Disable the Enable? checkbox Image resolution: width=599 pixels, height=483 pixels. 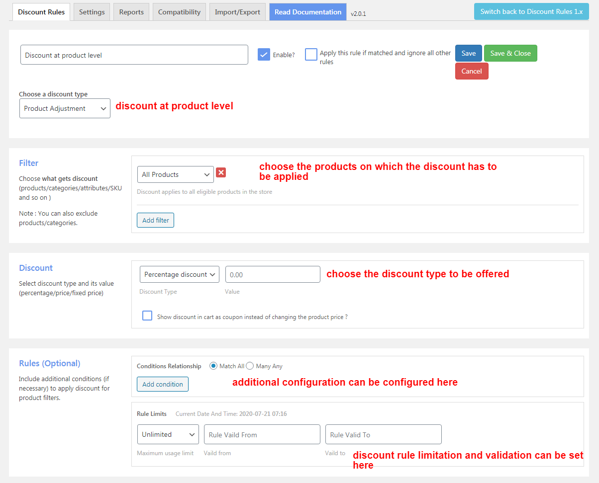pos(264,54)
